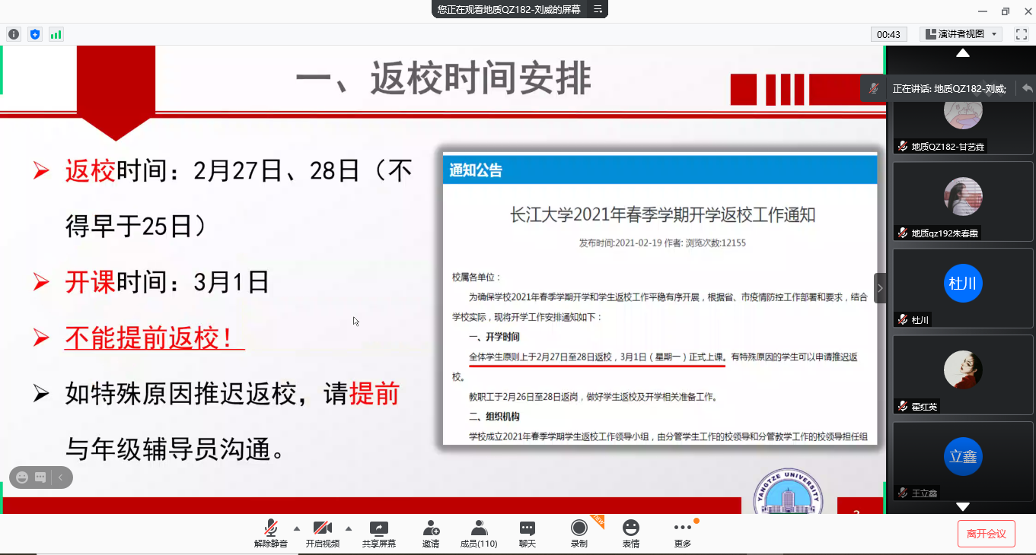
Task: Select 杜川's participant video tile
Action: (x=963, y=288)
